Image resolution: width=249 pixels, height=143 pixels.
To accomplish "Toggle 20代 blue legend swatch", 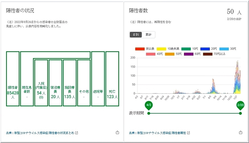I will coord(205,49).
